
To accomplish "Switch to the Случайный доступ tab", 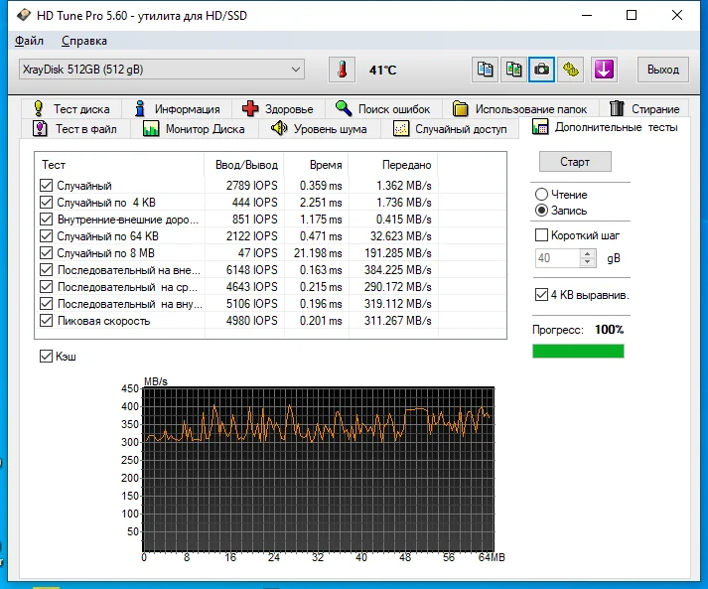I will click(x=450, y=129).
